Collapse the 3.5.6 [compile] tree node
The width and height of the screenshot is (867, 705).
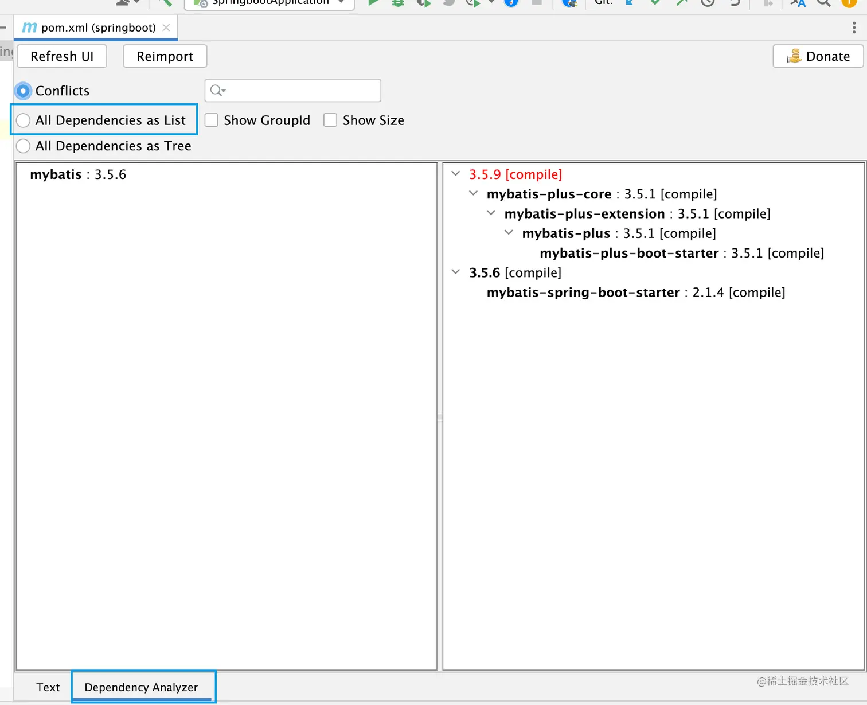pos(456,272)
